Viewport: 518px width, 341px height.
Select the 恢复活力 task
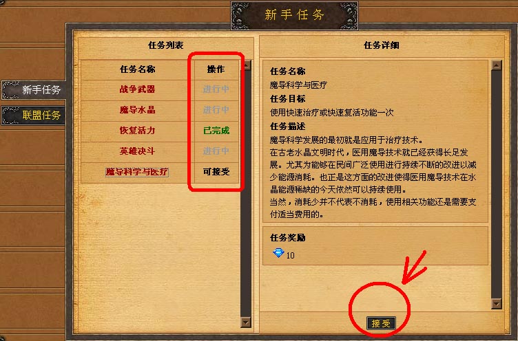(138, 131)
